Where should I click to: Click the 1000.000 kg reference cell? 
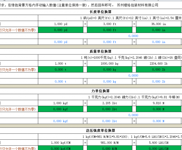point(109,63)
